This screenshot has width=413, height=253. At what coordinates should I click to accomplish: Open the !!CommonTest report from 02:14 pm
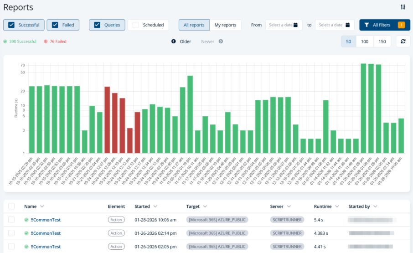tap(46, 233)
